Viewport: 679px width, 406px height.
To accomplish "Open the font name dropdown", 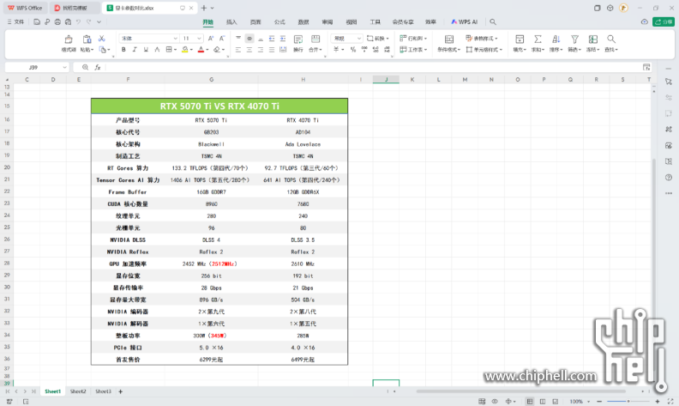I will 175,39.
